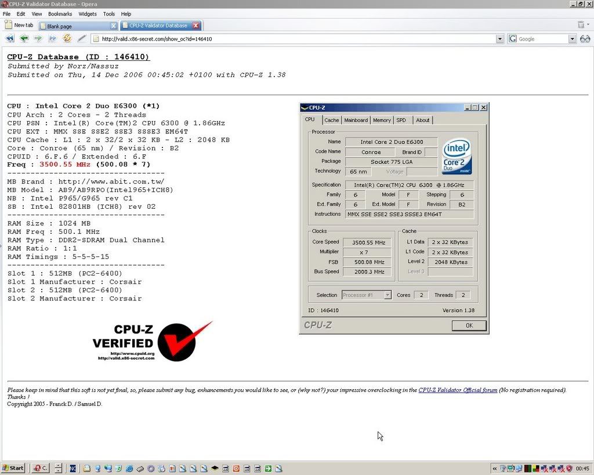Click the page heading CPU-Z Database ID 146410
Viewport: 594px width, 475px height.
pyautogui.click(x=78, y=57)
